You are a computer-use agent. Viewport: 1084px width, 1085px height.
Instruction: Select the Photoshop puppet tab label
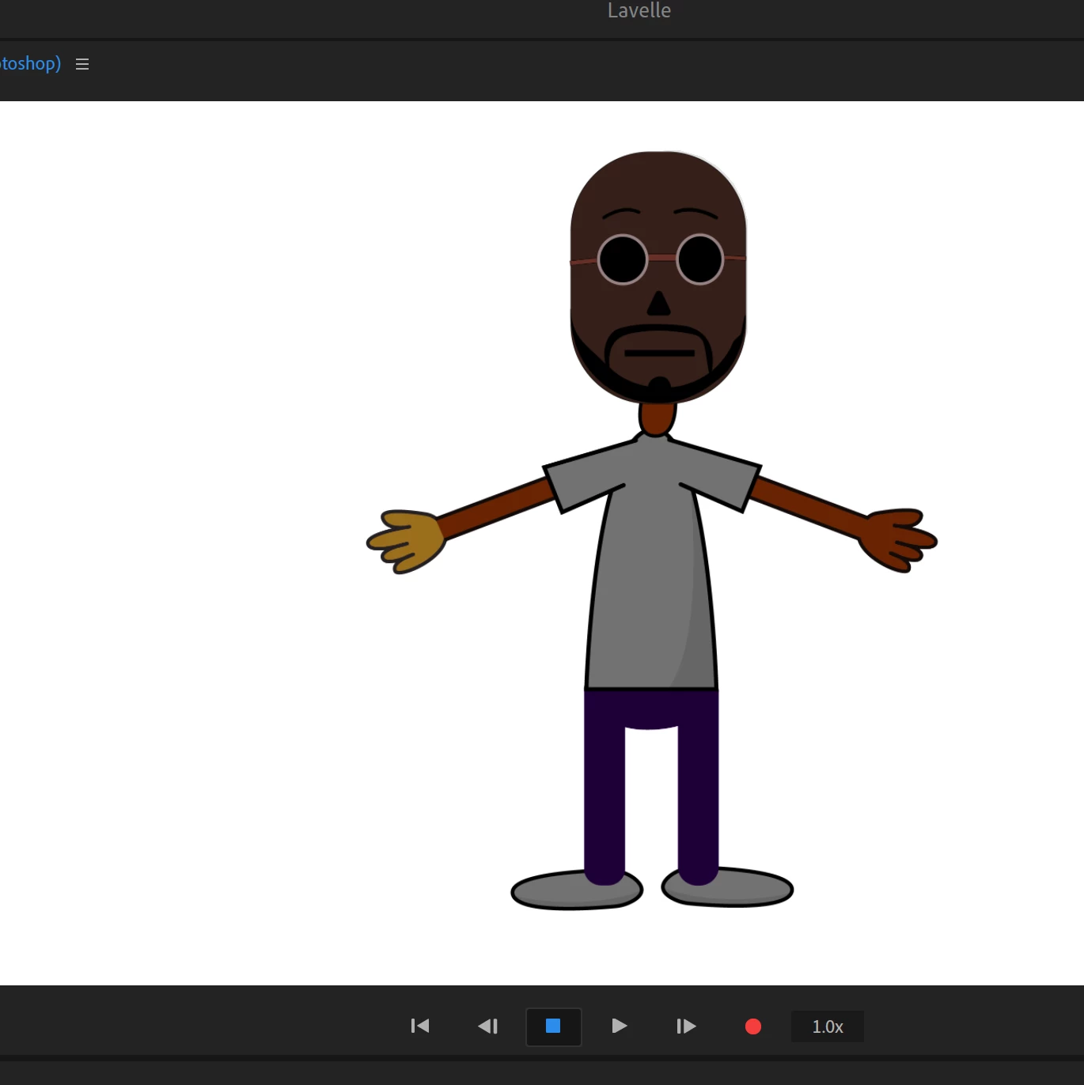point(30,63)
